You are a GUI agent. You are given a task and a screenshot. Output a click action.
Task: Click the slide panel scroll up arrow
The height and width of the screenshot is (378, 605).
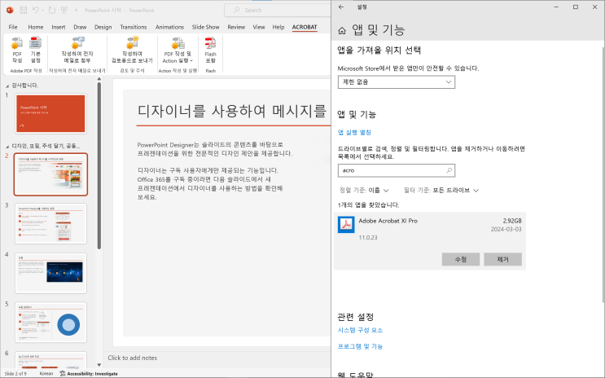point(99,79)
